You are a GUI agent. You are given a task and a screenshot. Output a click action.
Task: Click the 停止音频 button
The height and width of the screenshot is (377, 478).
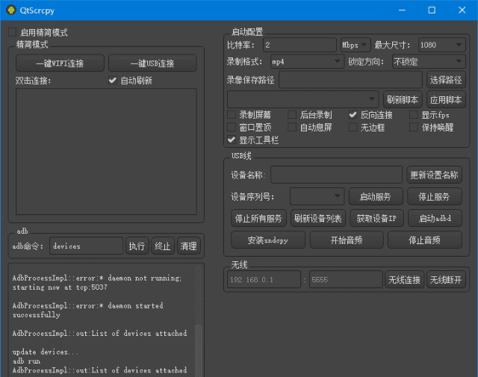425,240
